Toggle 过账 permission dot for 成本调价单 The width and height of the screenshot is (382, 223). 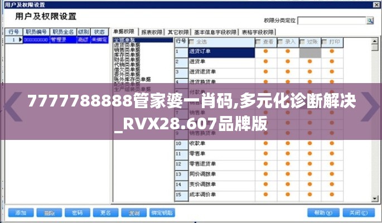(310, 194)
